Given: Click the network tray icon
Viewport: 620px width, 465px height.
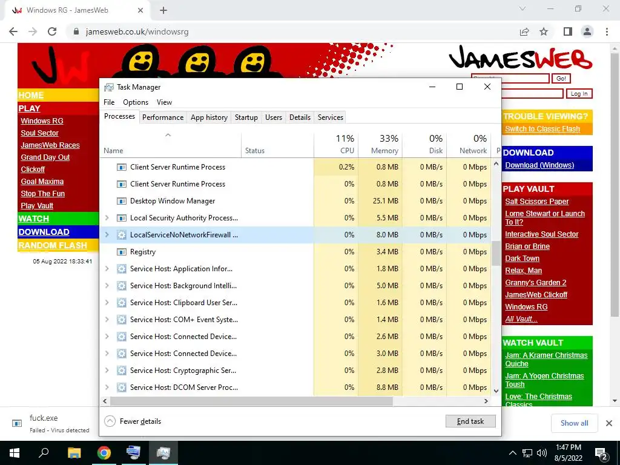Looking at the screenshot, I should click(527, 453).
